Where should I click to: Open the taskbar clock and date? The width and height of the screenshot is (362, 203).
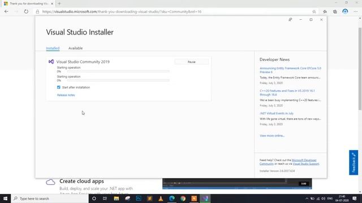(x=342, y=198)
